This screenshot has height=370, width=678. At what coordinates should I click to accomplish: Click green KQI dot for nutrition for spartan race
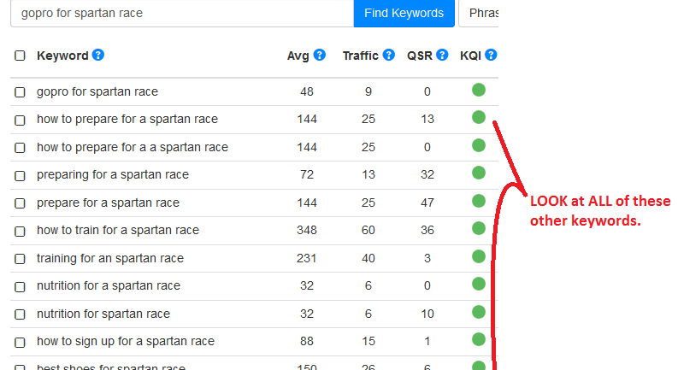pyautogui.click(x=479, y=312)
